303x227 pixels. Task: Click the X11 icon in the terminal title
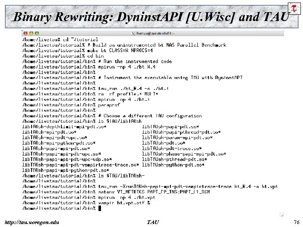point(133,34)
